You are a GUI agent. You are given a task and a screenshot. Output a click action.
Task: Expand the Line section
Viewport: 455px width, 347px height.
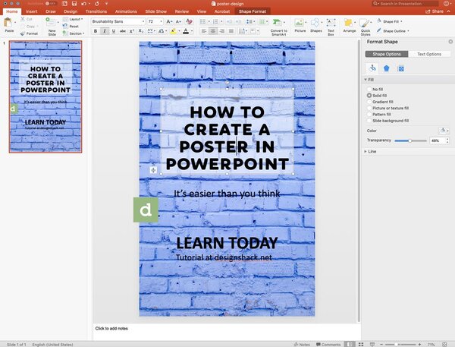tap(372, 151)
